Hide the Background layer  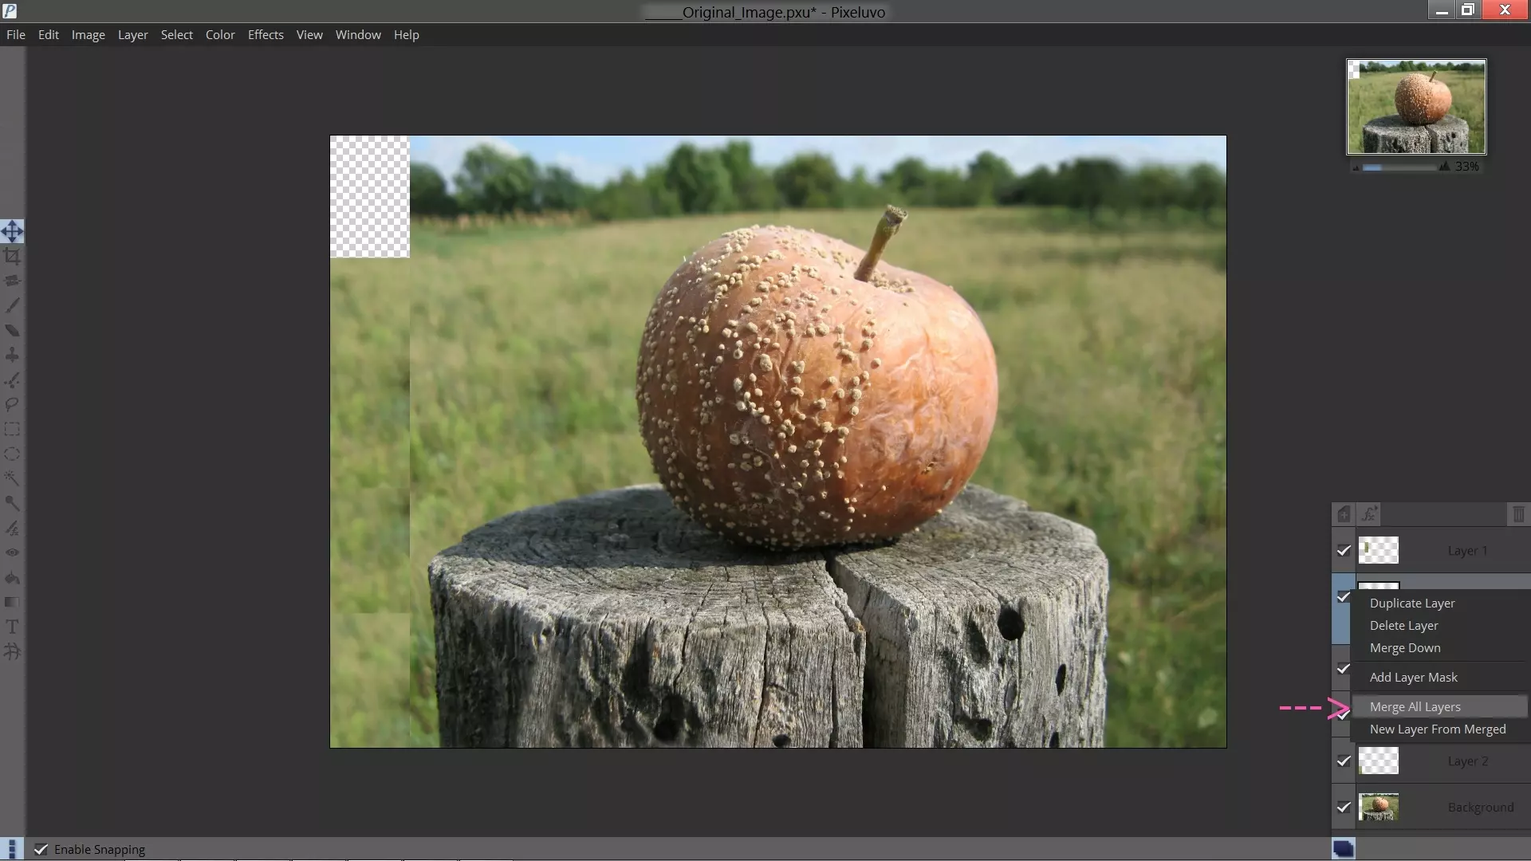click(x=1344, y=808)
